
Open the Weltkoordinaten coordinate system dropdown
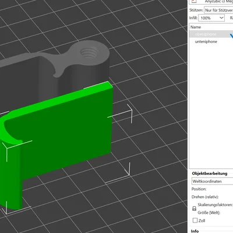point(212,181)
